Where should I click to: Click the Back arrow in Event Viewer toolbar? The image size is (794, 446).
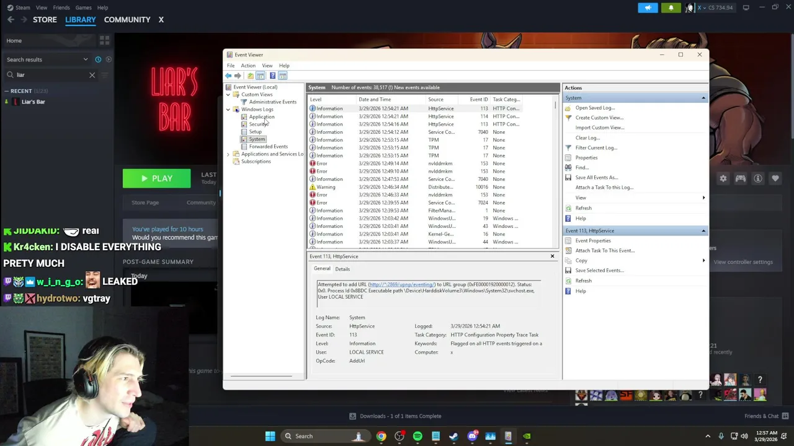pyautogui.click(x=228, y=76)
